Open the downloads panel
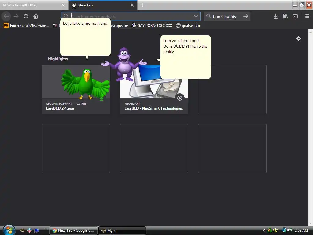 click(x=276, y=16)
